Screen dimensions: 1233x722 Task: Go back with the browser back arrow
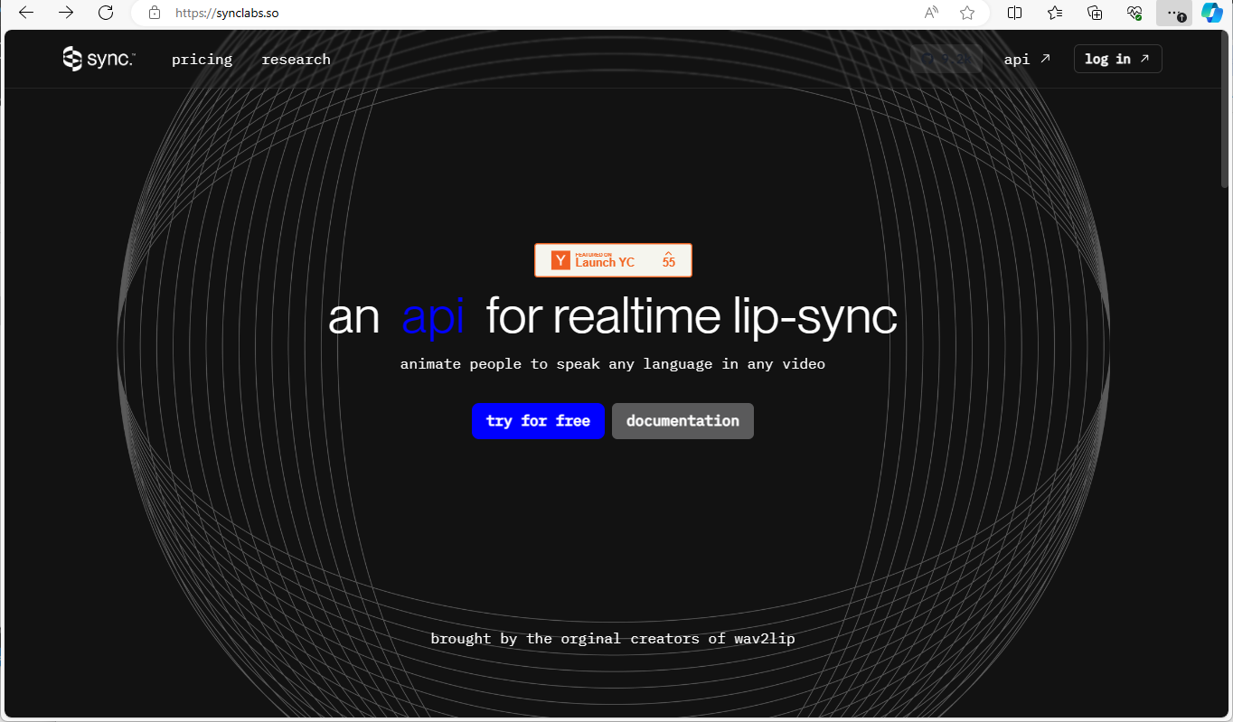tap(26, 13)
